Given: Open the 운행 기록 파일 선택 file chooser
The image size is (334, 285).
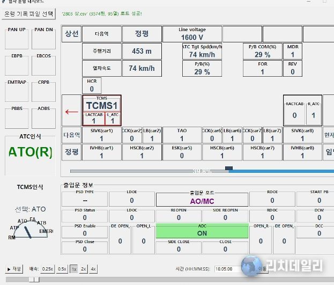Looking at the screenshot, I should click(29, 13).
